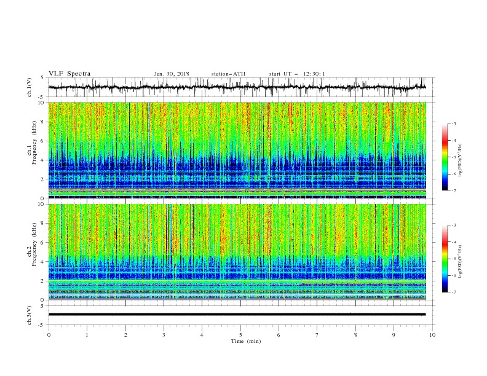Screen dimensions: 487x376
Task: Select the "start UT = 12:30:1" text
Action: tap(297, 74)
